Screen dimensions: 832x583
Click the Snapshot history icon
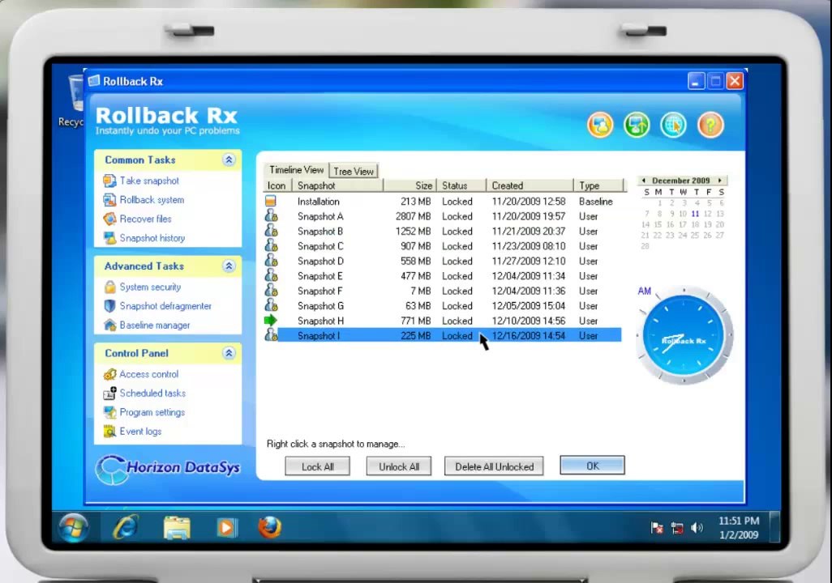coord(109,238)
